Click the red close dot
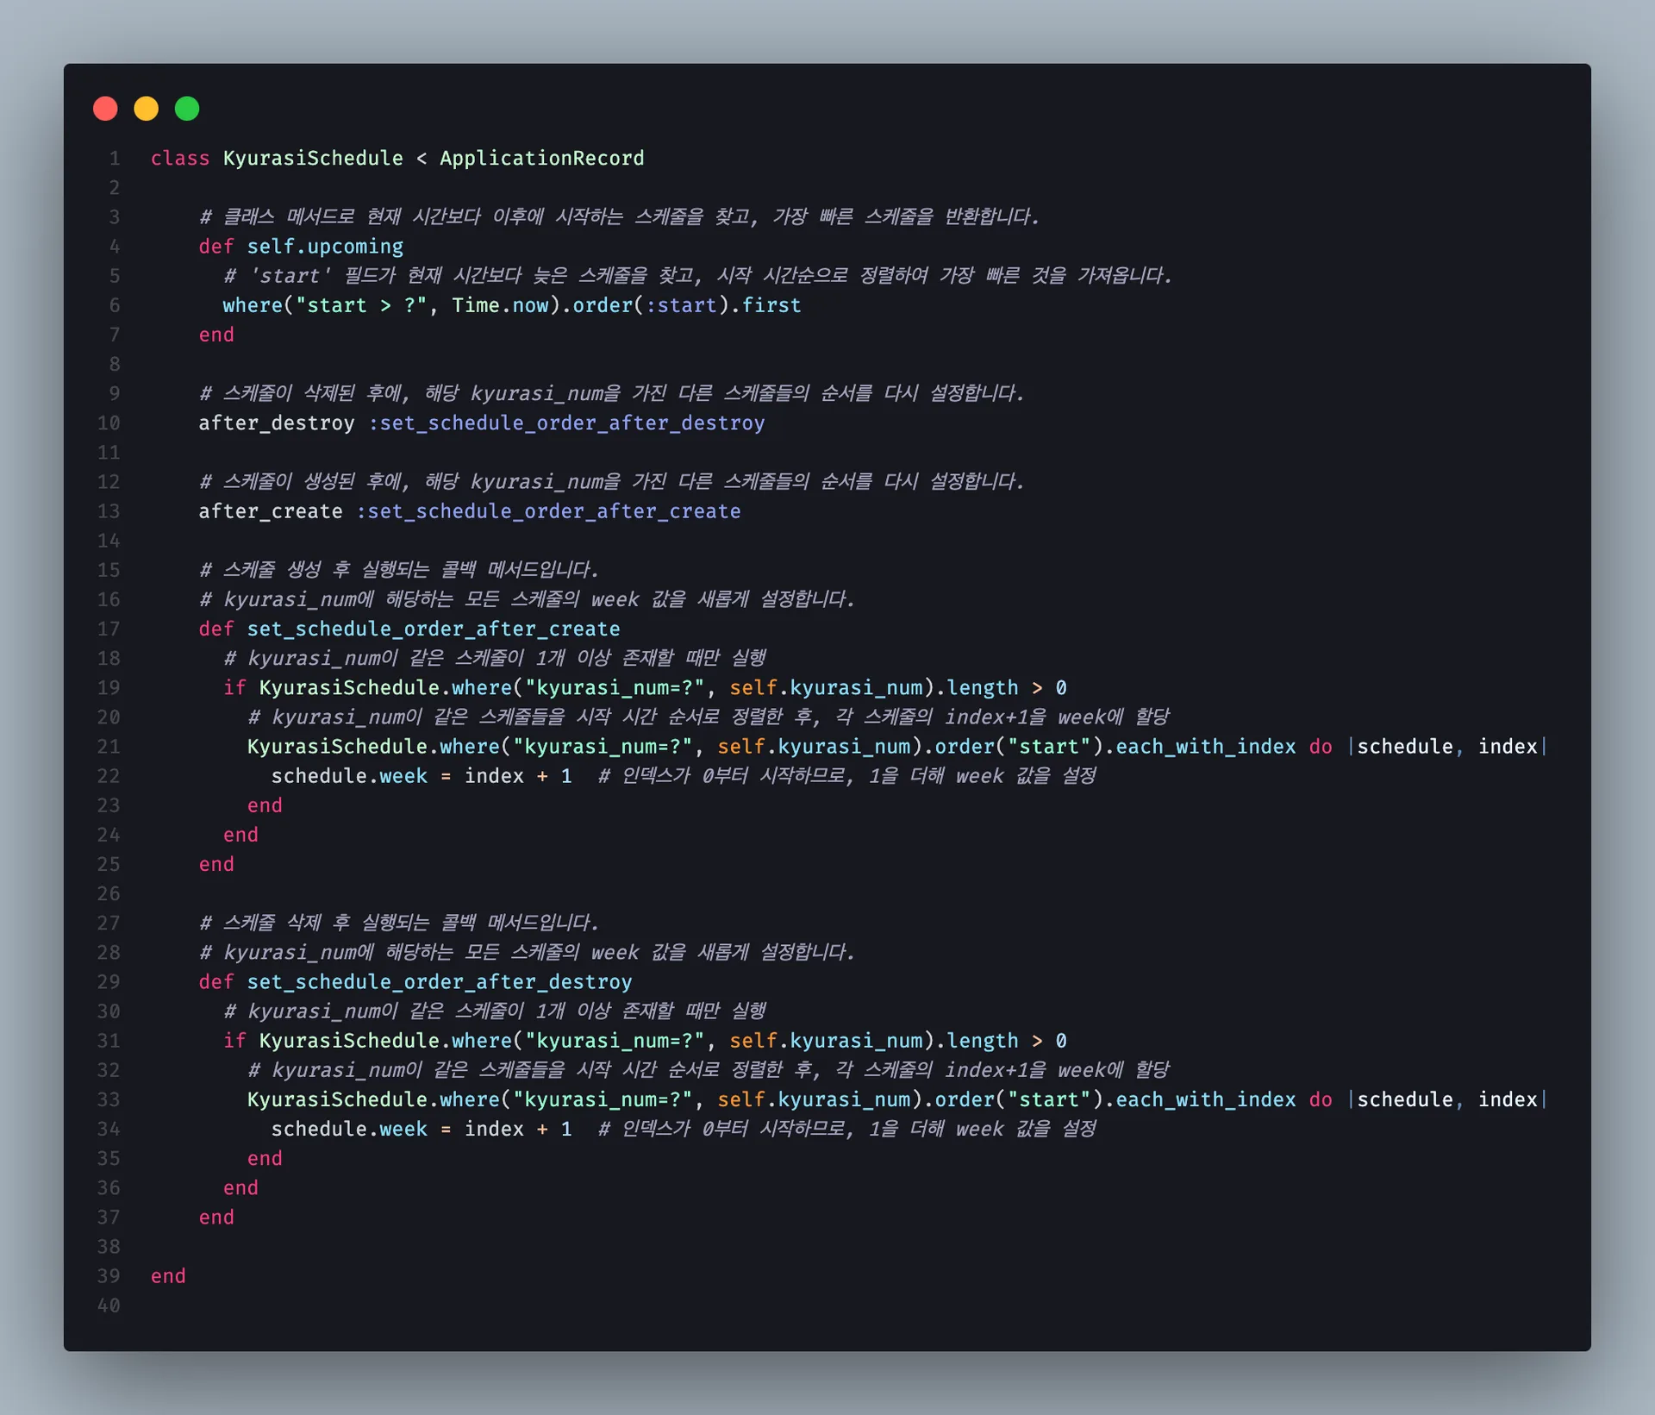 click(105, 109)
